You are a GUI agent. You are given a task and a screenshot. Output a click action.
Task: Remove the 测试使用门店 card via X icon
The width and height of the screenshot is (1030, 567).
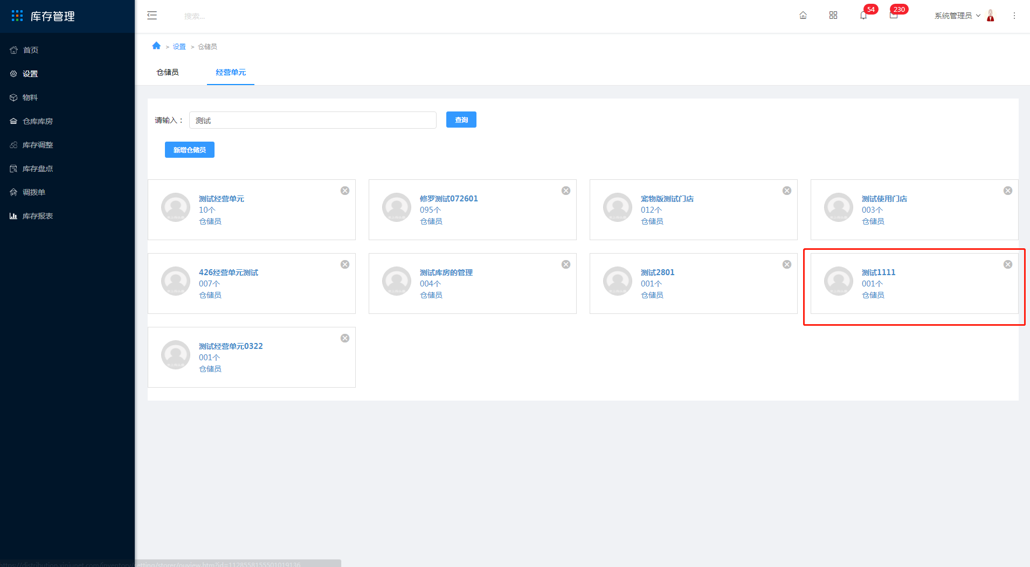click(1008, 191)
